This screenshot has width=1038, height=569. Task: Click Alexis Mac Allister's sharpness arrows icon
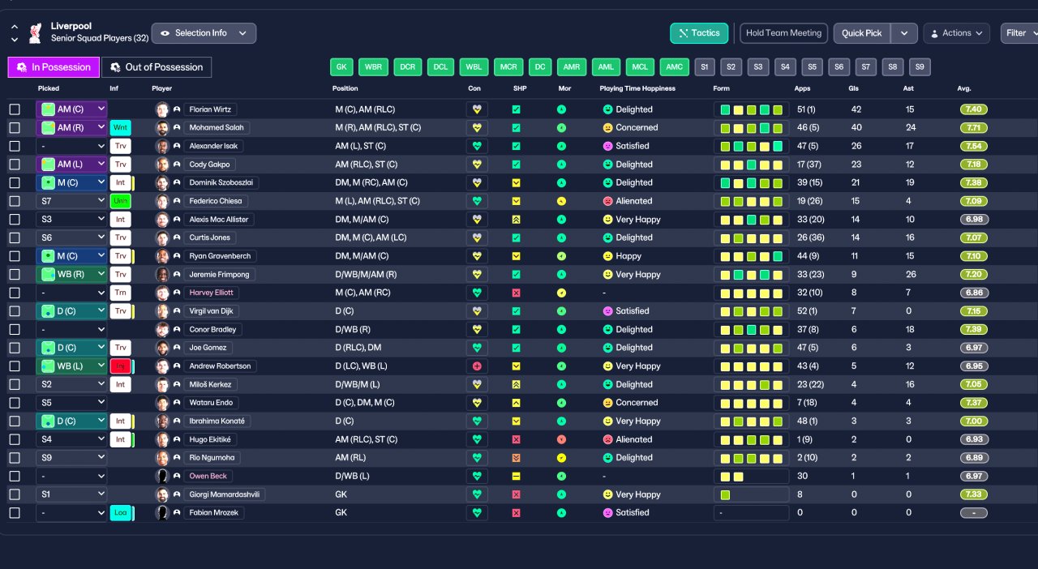(x=517, y=220)
